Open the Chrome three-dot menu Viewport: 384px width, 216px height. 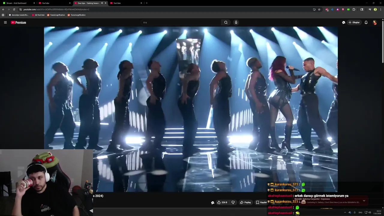tap(380, 9)
